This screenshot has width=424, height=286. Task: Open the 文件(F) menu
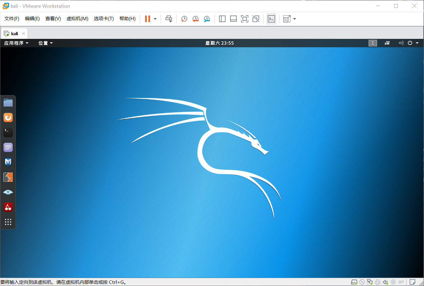click(x=12, y=19)
